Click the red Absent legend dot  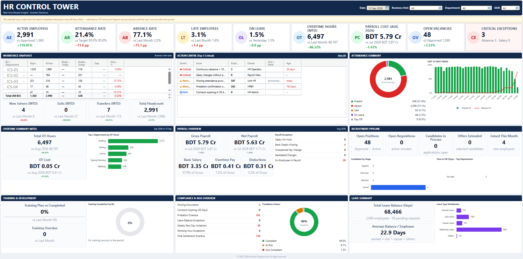point(352,106)
